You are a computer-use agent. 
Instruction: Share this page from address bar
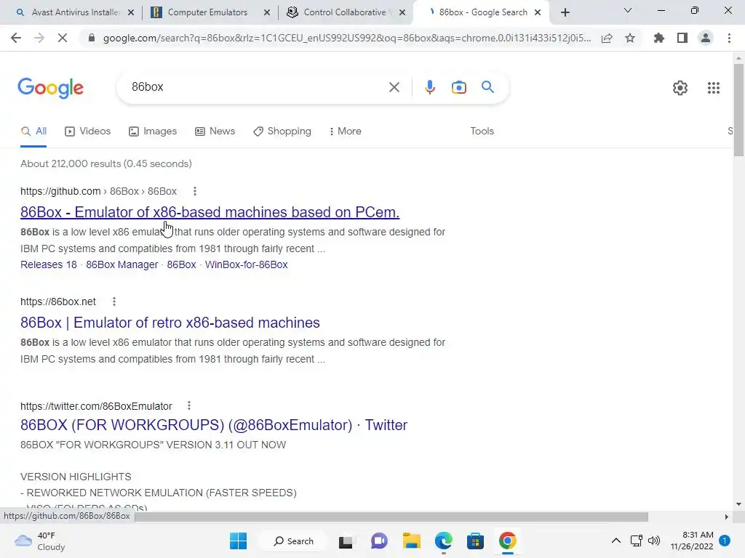point(607,38)
